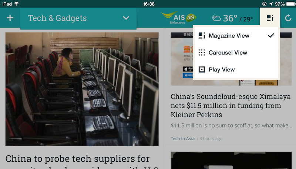Tap the battery indicator in status bar
Screen dimensions: 296x169
click(291, 4)
